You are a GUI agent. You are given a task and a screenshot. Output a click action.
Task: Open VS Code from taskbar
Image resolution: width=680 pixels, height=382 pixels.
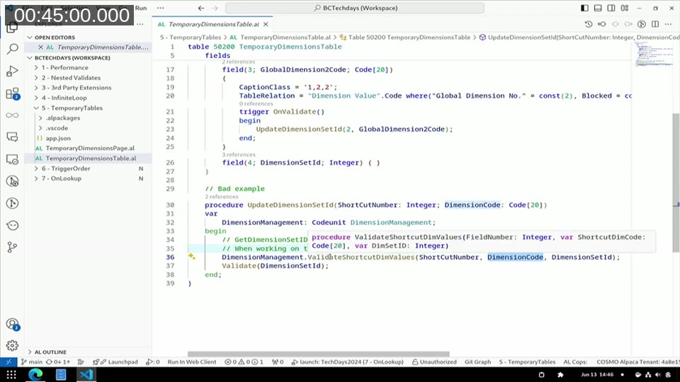click(86, 374)
